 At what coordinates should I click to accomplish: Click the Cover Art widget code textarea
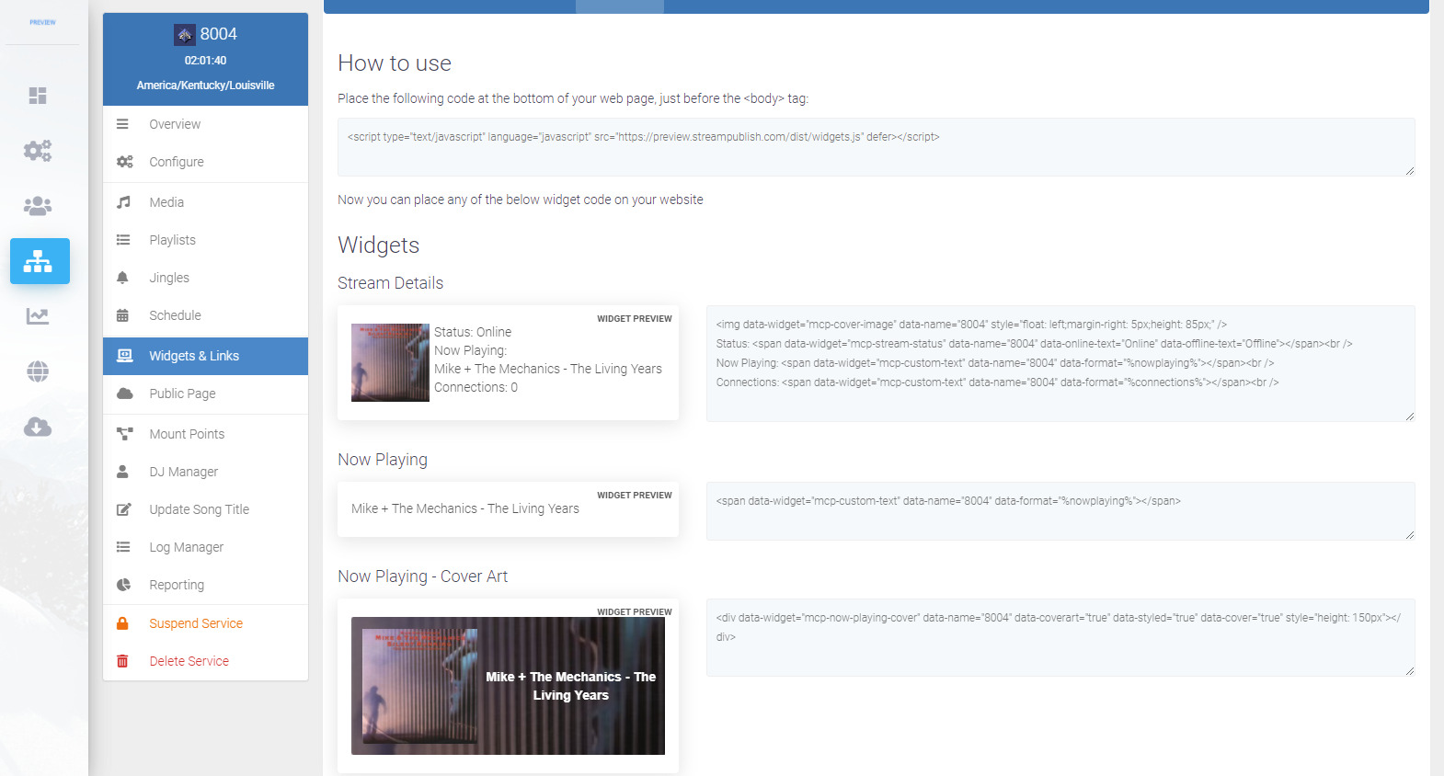pos(1060,637)
